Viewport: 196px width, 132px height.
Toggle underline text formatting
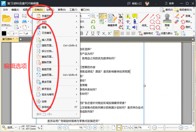tap(93, 33)
